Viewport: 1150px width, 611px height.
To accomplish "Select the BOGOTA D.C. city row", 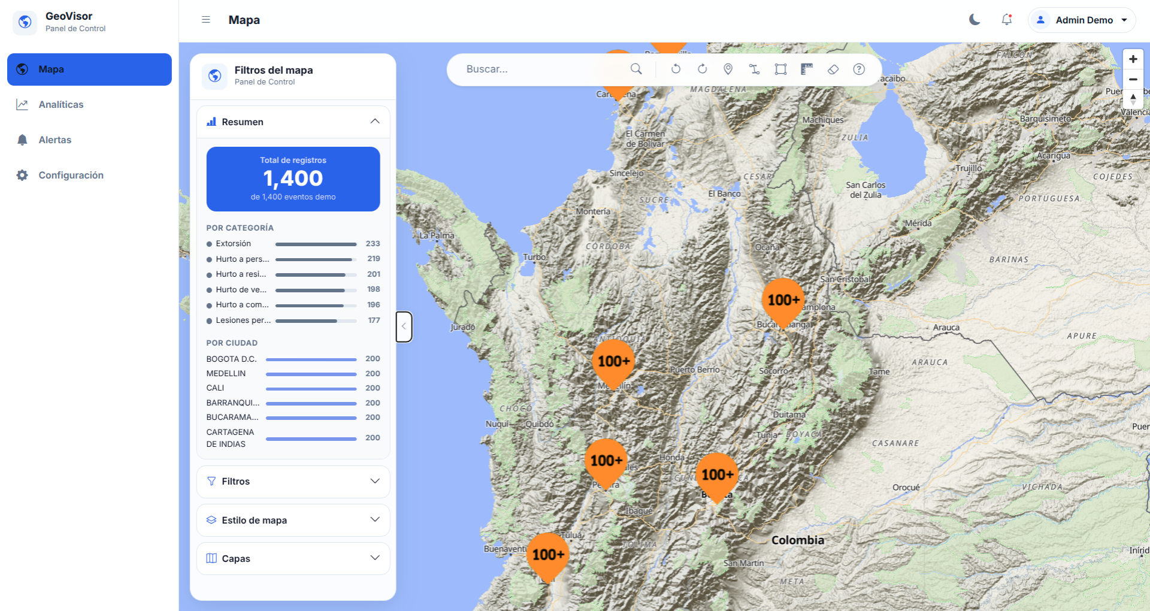I will click(293, 359).
